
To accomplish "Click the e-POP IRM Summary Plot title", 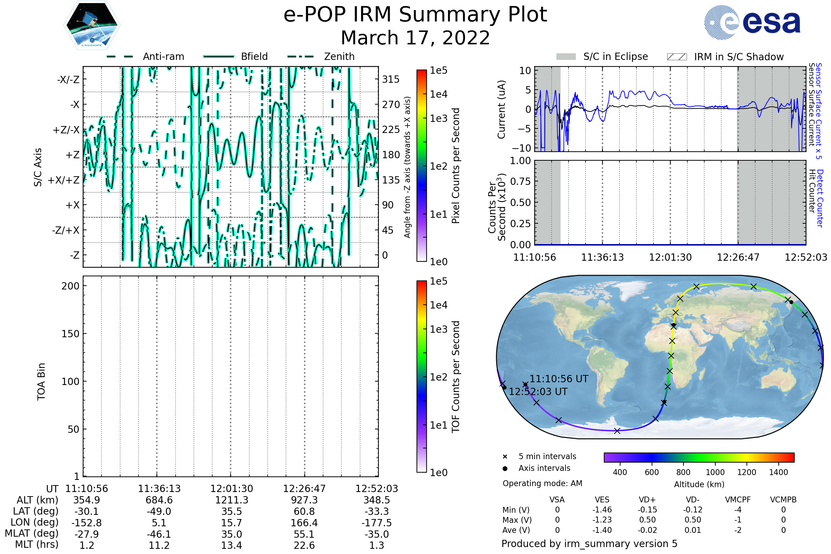I will click(415, 15).
